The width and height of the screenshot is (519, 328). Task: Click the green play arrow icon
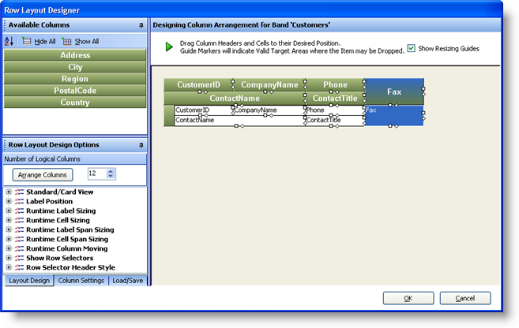pyautogui.click(x=169, y=47)
